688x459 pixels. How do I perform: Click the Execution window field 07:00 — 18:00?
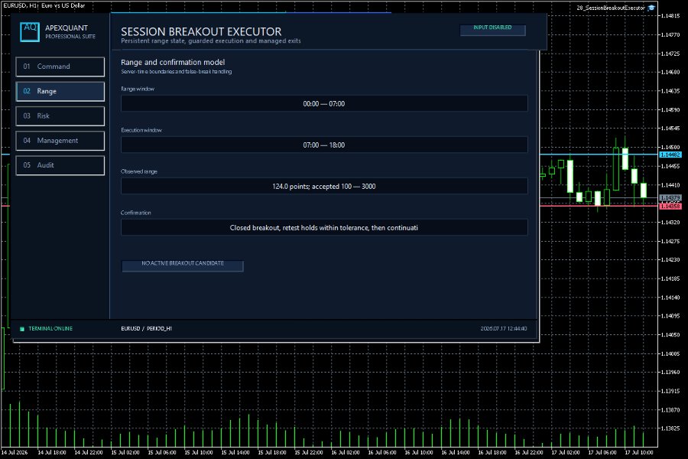[x=324, y=145]
